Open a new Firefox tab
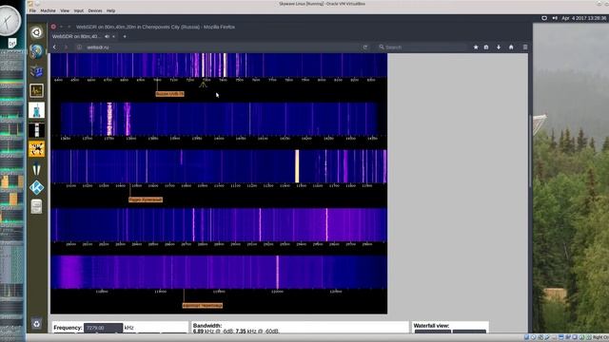 [x=125, y=36]
